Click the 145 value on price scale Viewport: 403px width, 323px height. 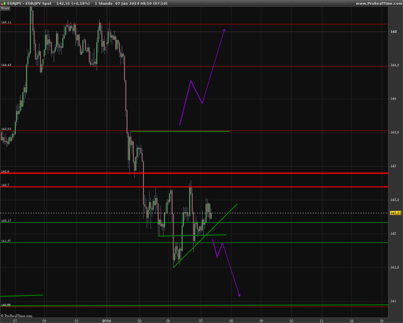coord(394,32)
